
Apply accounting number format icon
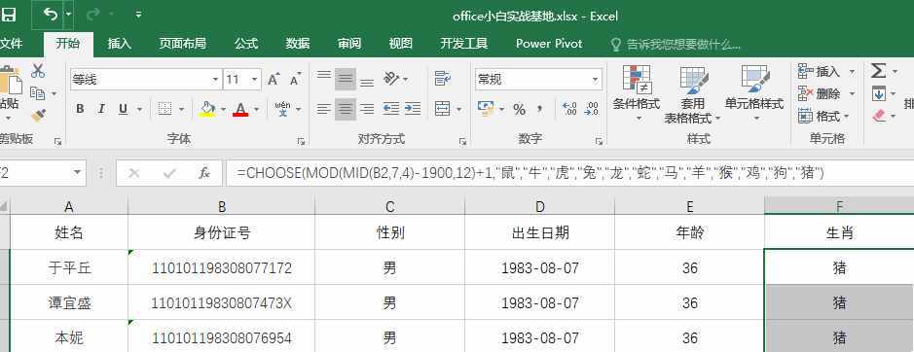point(485,109)
